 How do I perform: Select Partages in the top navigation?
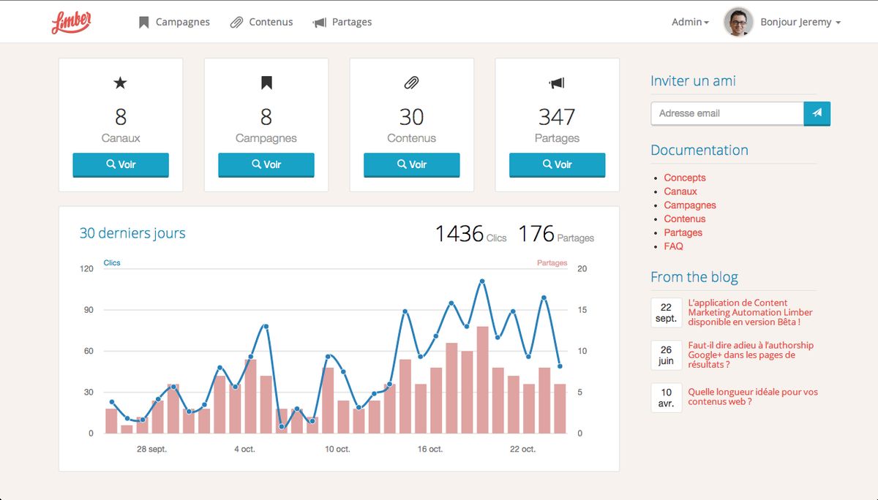click(x=350, y=22)
